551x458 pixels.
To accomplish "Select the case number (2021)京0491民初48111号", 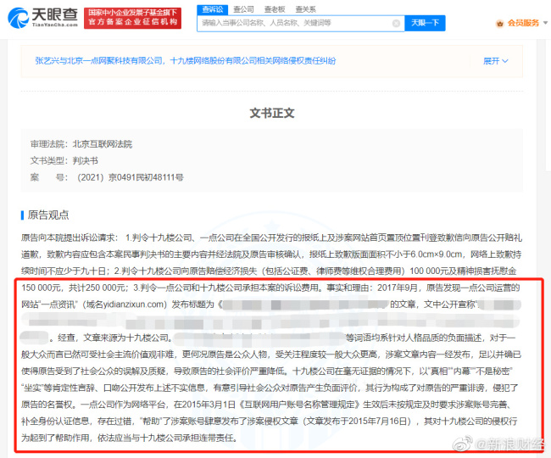I will 130,177.
